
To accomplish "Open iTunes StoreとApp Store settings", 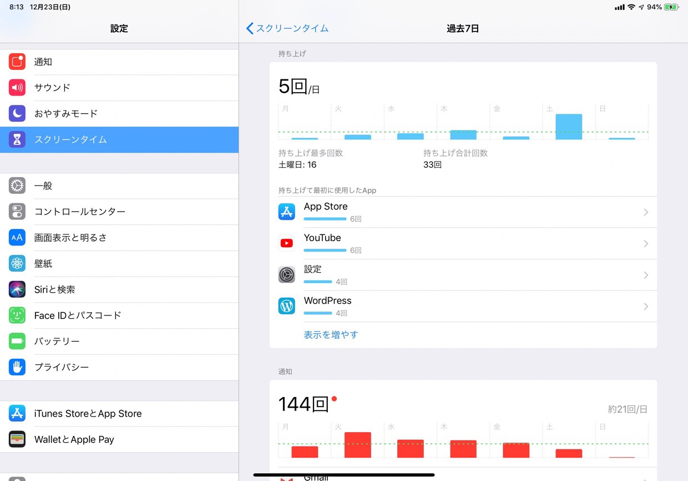I will tap(119, 413).
